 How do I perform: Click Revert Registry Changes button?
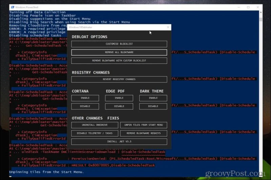pyautogui.click(x=119, y=79)
